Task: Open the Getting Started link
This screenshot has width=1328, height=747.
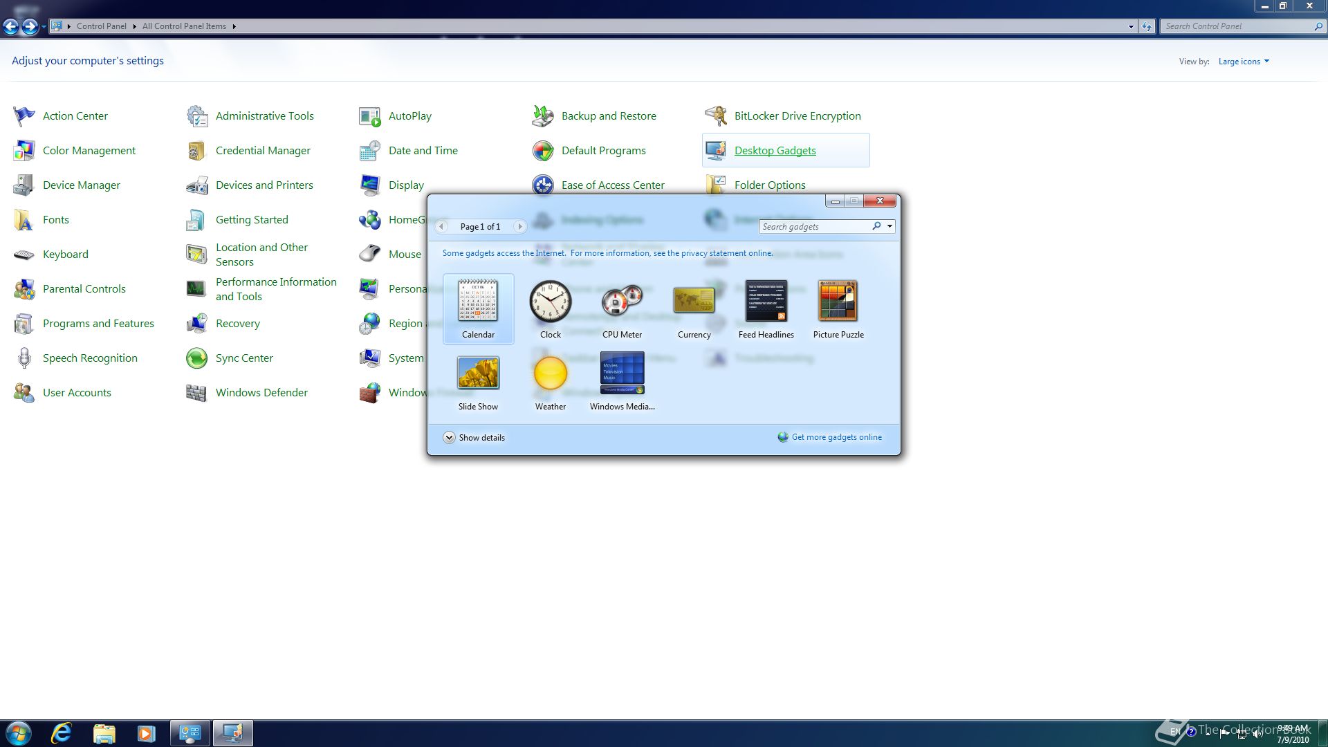Action: pyautogui.click(x=252, y=220)
